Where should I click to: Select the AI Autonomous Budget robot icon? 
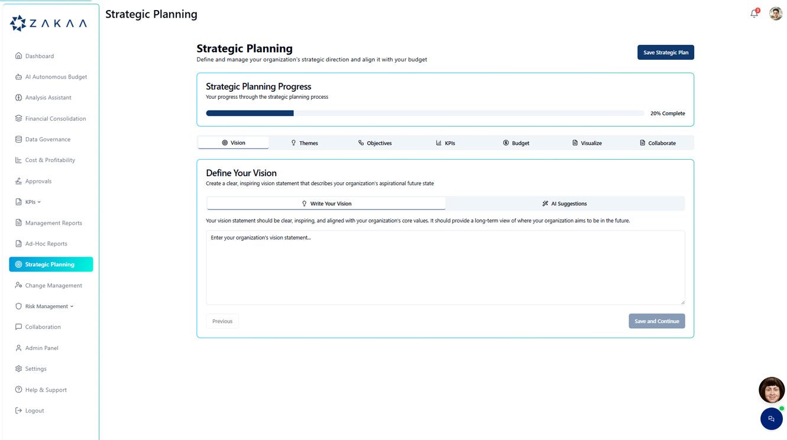click(18, 77)
